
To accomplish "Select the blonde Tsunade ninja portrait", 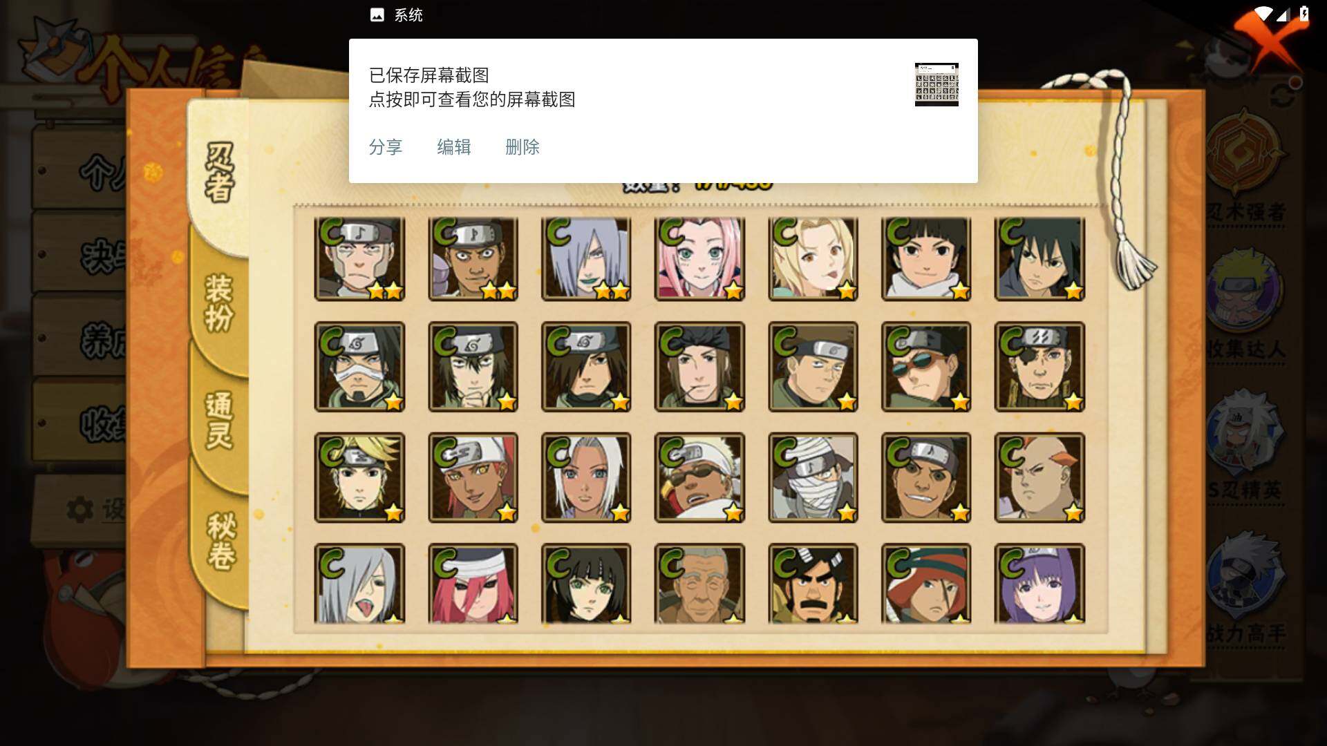I will [813, 258].
